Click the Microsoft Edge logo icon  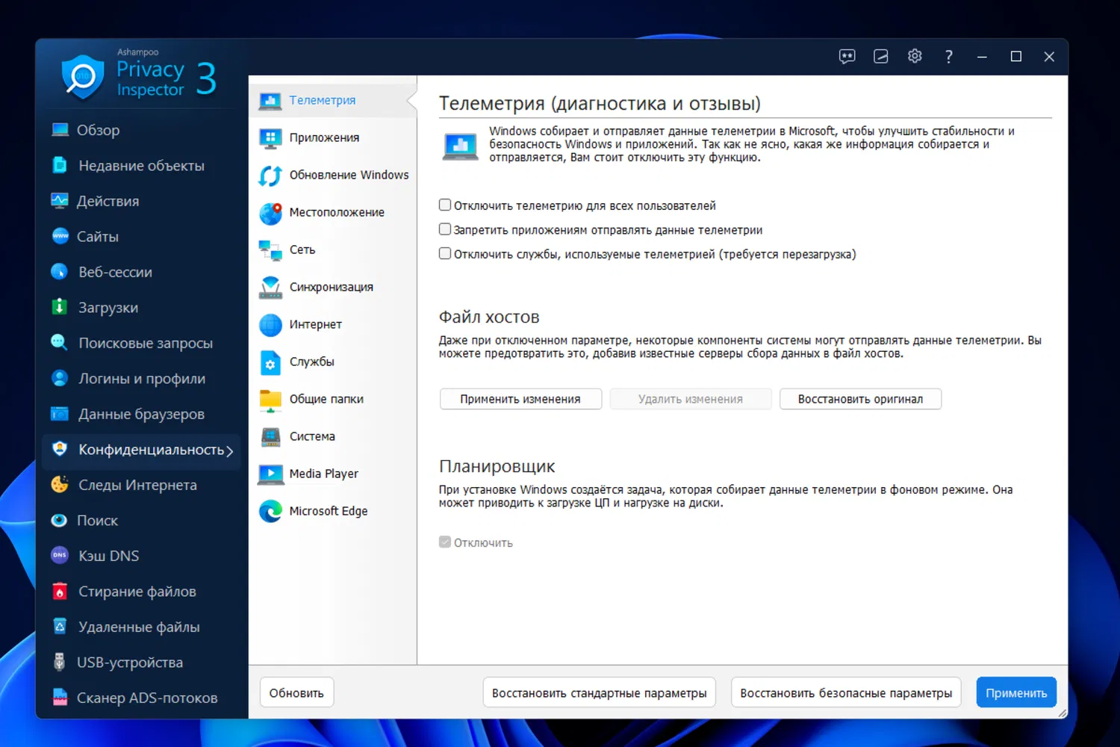click(x=270, y=511)
